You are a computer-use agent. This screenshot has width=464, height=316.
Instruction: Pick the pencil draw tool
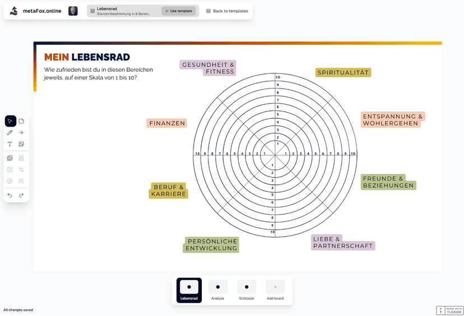(10, 133)
